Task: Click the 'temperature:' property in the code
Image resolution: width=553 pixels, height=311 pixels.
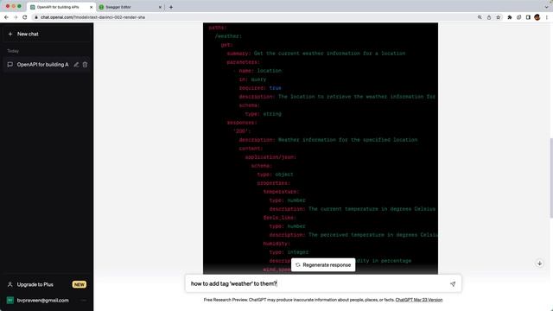Action: [281, 192]
